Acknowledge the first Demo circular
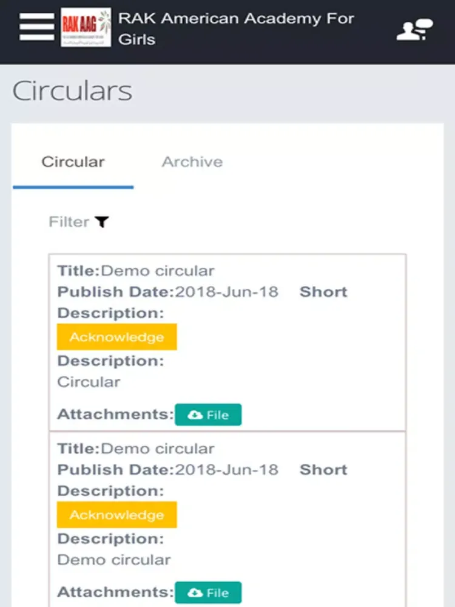Screen dimensions: 455x607 coord(117,337)
